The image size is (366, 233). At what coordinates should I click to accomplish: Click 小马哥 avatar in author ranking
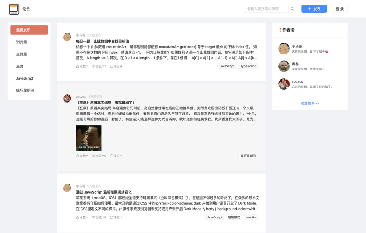coord(284,49)
